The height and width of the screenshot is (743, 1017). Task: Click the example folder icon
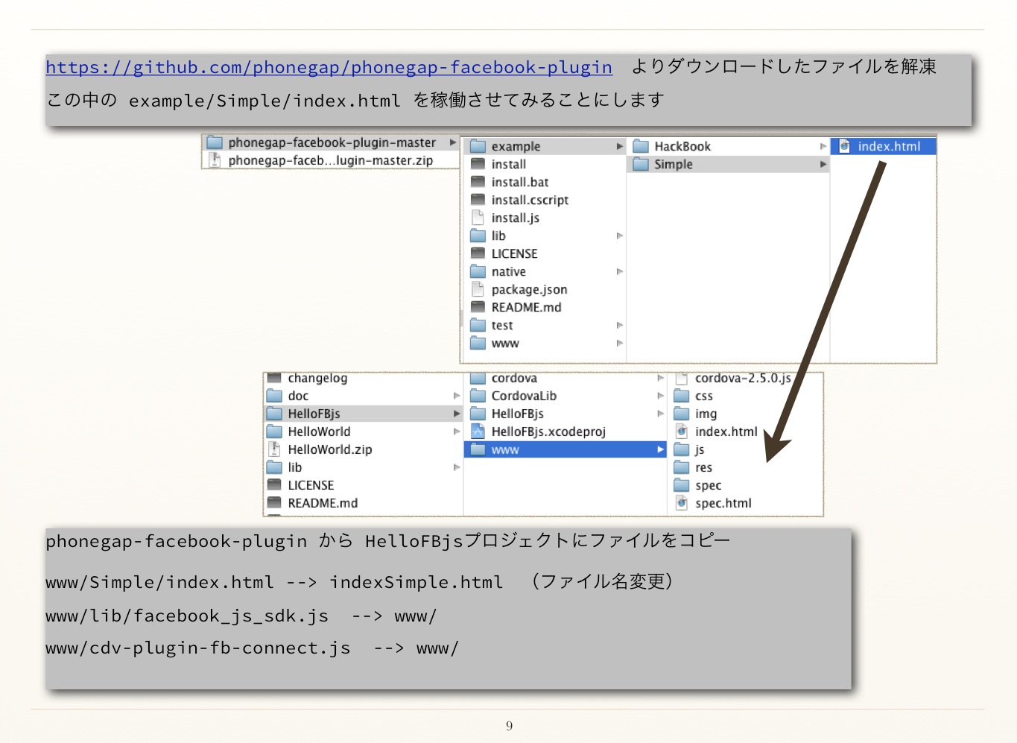pos(478,146)
